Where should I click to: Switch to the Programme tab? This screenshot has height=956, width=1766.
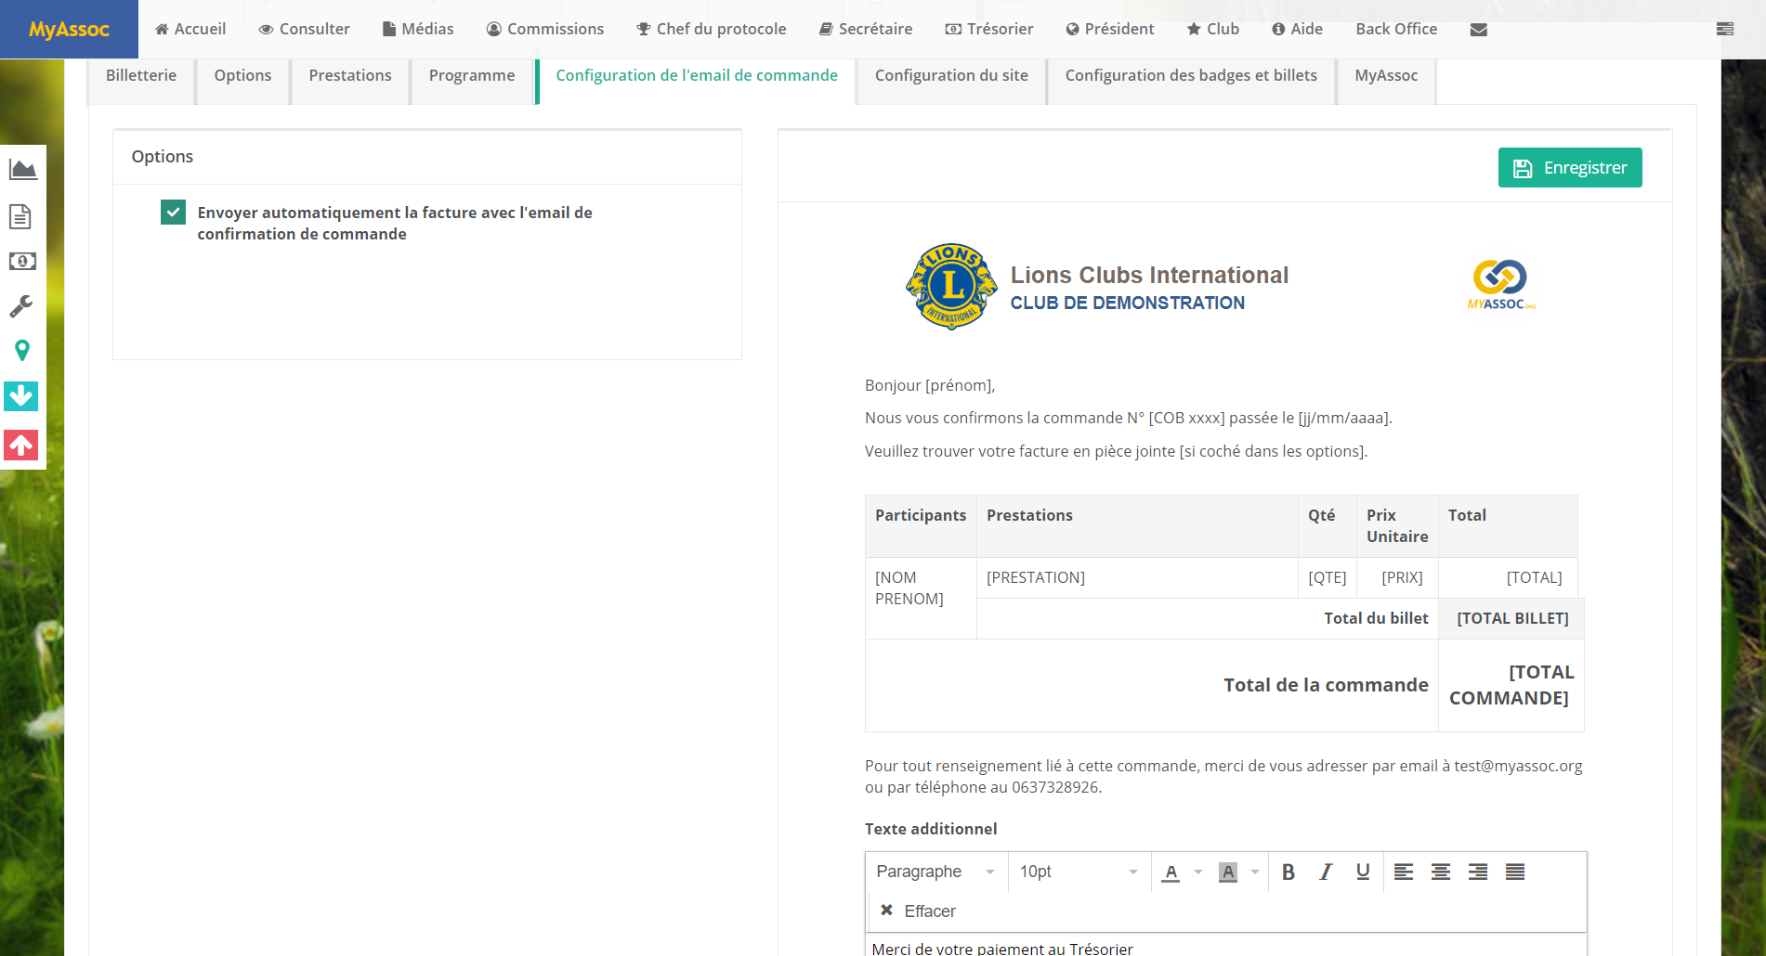[472, 76]
